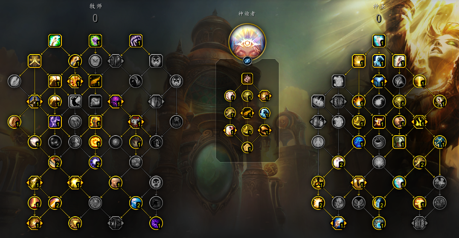Viewport: 459px width, 238px height.
Task: Select the green hooded figure talent
Action: pos(399,142)
